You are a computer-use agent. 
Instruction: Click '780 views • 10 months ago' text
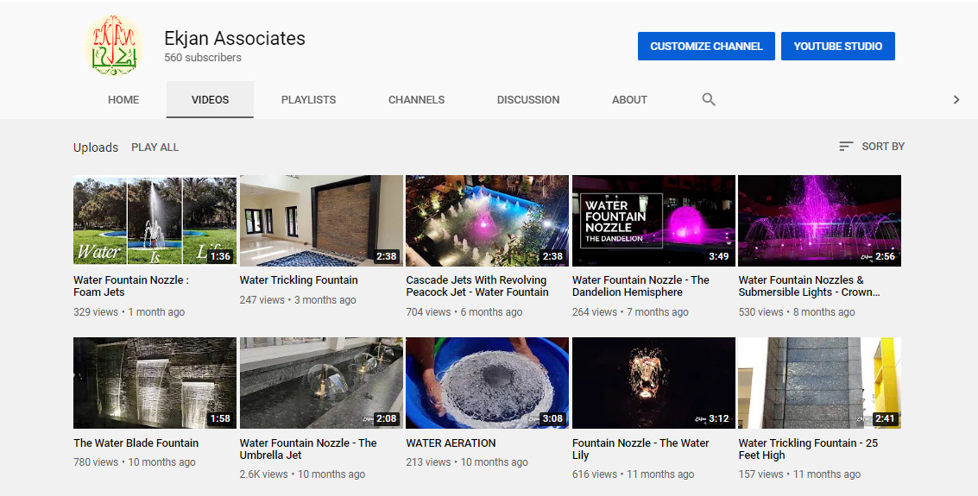[x=135, y=462]
